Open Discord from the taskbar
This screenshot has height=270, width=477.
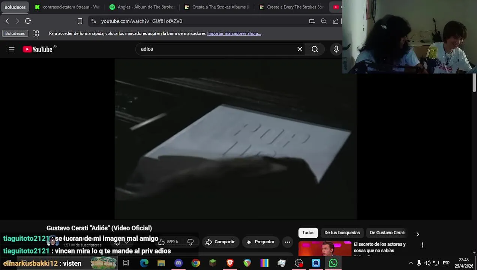click(178, 263)
